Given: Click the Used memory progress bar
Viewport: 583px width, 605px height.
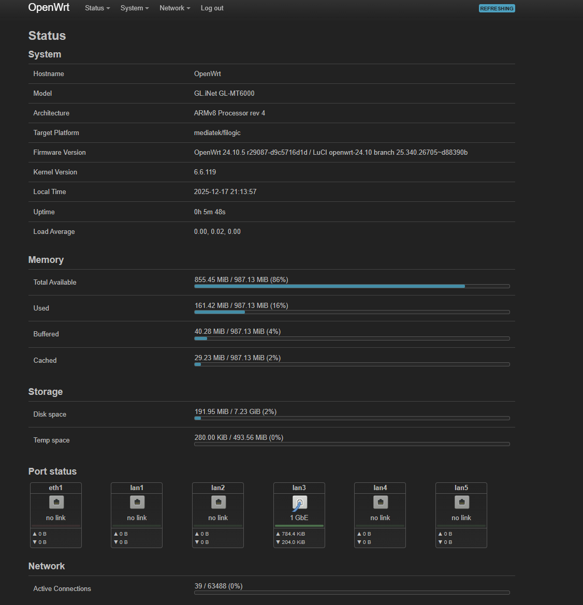Looking at the screenshot, I should point(352,312).
